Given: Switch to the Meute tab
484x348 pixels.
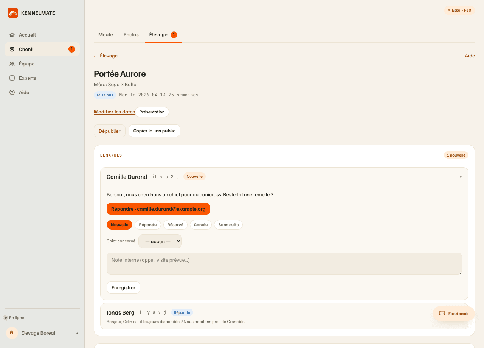Looking at the screenshot, I should click(105, 35).
